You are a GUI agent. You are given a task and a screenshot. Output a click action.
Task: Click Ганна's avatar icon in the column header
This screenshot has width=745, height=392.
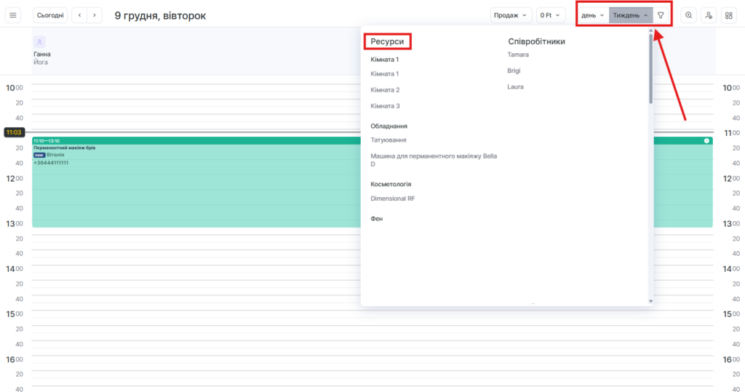click(39, 42)
